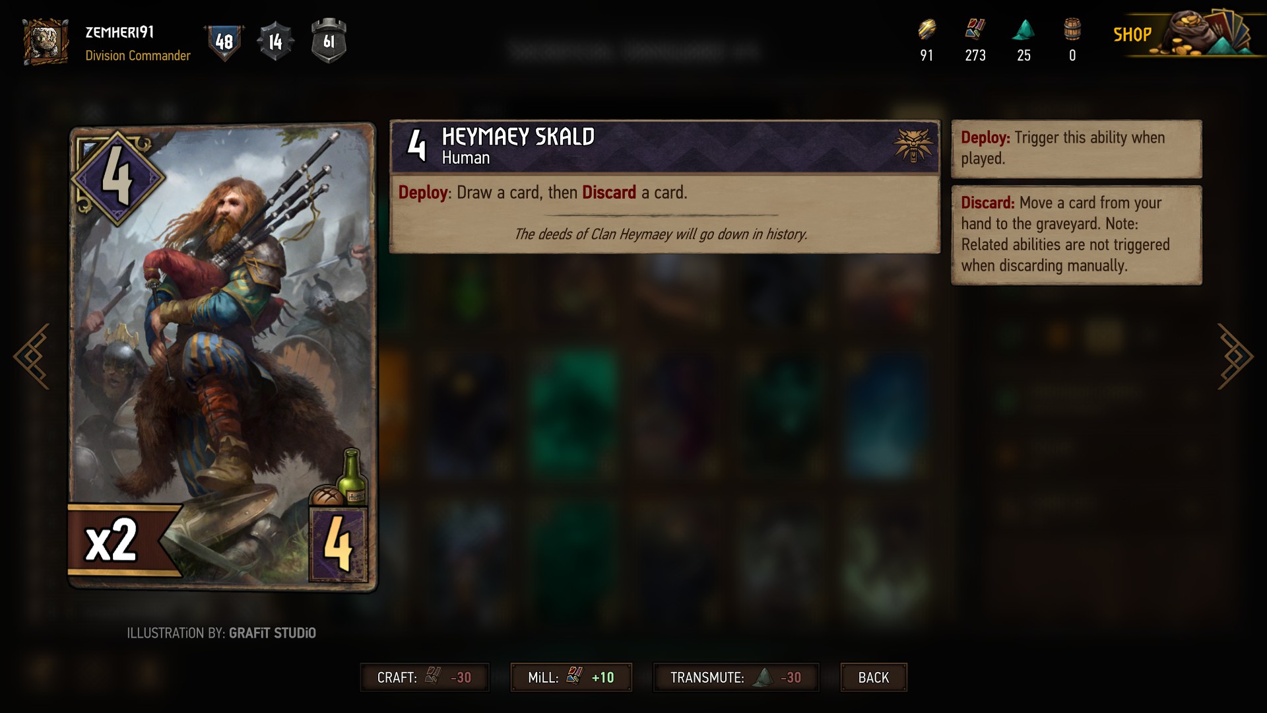
Task: Click the Heymaey Skald card artwork
Action: pyautogui.click(x=223, y=356)
